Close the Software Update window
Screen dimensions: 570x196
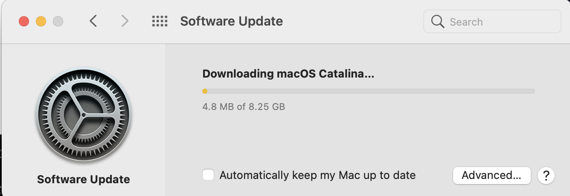pyautogui.click(x=24, y=21)
